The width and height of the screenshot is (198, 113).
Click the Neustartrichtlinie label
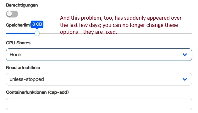23,68
